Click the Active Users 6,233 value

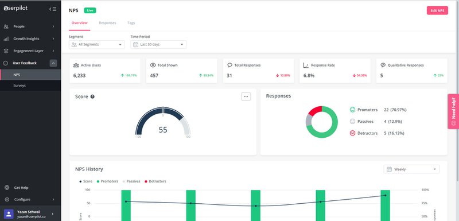click(79, 76)
